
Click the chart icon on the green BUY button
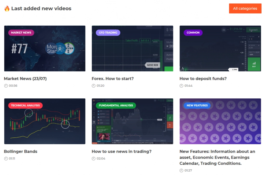click(x=254, y=63)
